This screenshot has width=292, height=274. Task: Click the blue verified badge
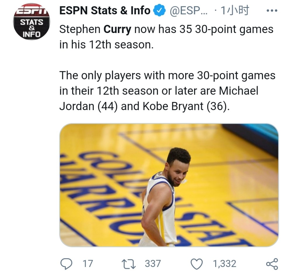tap(159, 11)
